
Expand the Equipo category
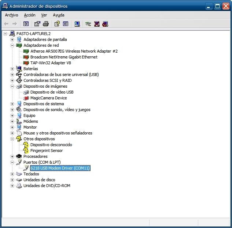[12, 115]
